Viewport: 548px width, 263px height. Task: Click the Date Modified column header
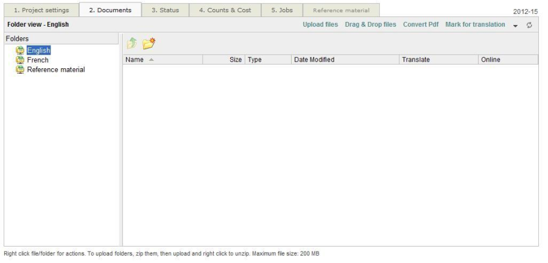click(314, 60)
